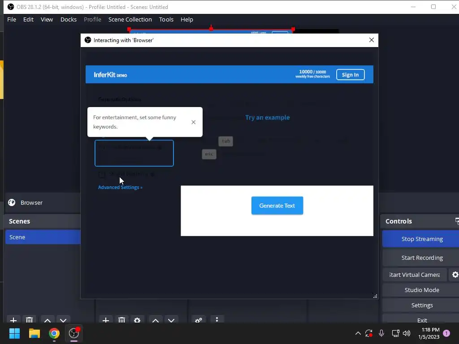Image resolution: width=459 pixels, height=344 pixels.
Task: Move scene down arrow in Scenes panel
Action: [63, 320]
